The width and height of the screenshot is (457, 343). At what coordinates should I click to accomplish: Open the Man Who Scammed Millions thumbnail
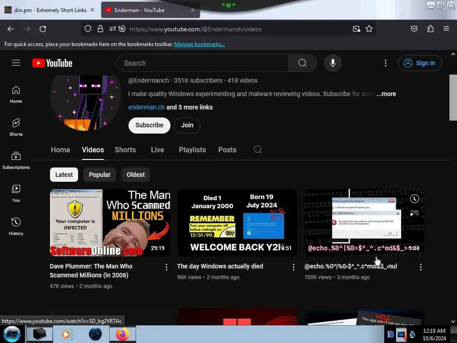(x=110, y=223)
